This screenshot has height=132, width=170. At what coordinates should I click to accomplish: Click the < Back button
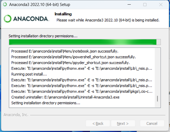(x=98, y=124)
